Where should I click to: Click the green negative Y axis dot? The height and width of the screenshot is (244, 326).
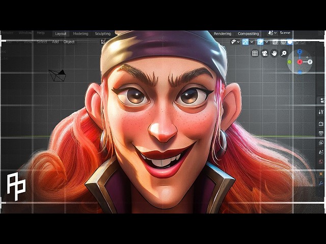[290, 62]
